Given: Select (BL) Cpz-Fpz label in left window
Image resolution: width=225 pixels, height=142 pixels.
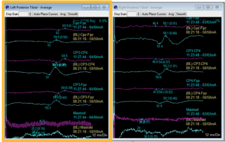Looking at the screenshot, I should (x=88, y=37).
